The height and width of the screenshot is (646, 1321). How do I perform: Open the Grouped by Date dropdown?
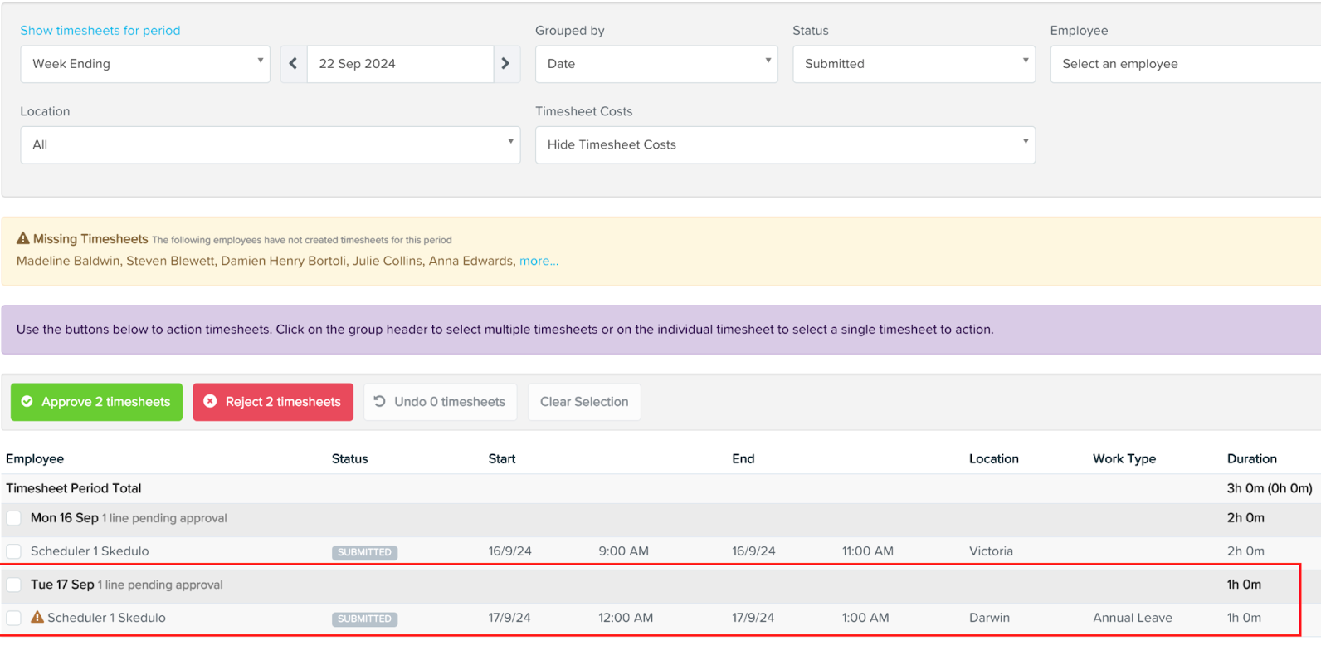tap(656, 64)
